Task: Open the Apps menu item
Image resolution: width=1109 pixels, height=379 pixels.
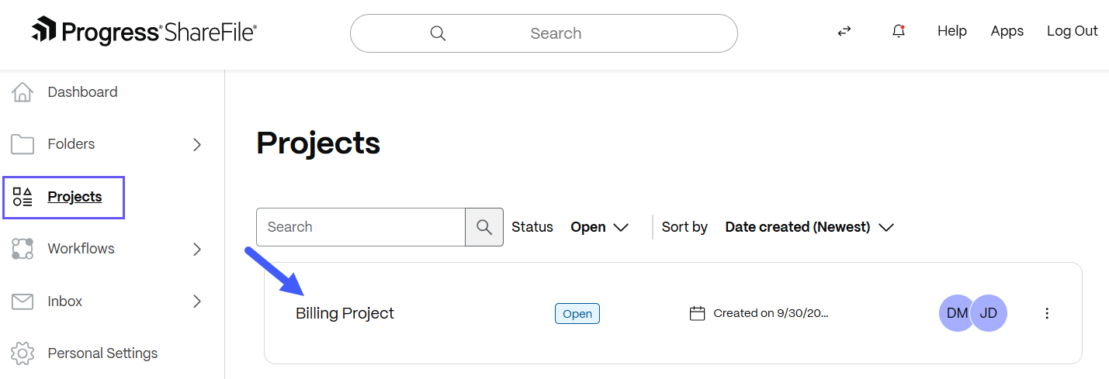Action: 1007,31
